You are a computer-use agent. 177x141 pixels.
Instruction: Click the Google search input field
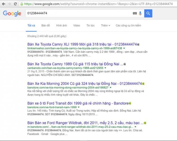pyautogui.click(x=79, y=13)
